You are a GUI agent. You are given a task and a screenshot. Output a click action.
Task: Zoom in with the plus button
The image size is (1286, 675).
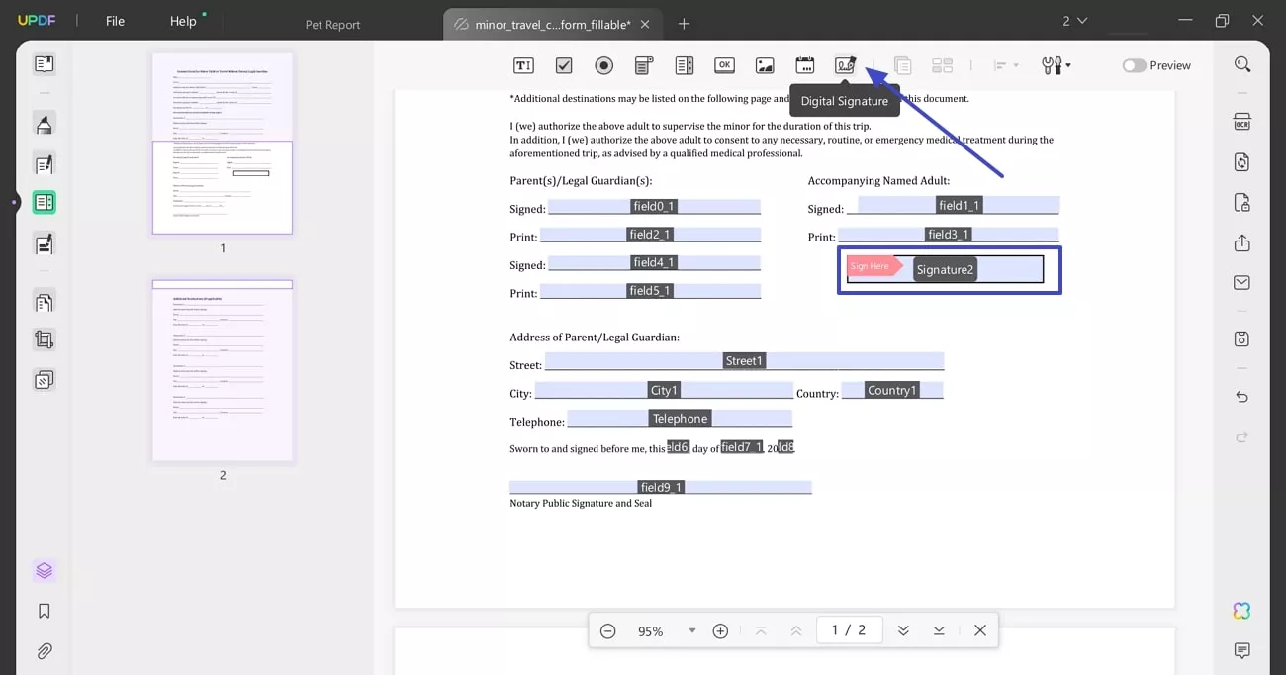point(721,630)
